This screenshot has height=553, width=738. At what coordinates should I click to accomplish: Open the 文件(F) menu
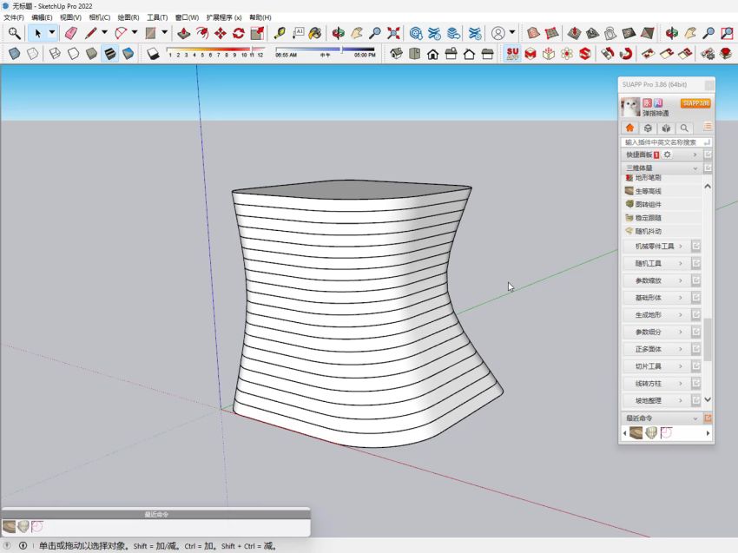[14, 17]
